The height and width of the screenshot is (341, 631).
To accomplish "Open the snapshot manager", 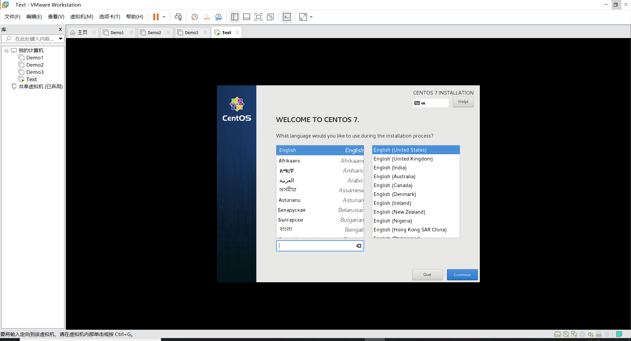I will tap(219, 17).
